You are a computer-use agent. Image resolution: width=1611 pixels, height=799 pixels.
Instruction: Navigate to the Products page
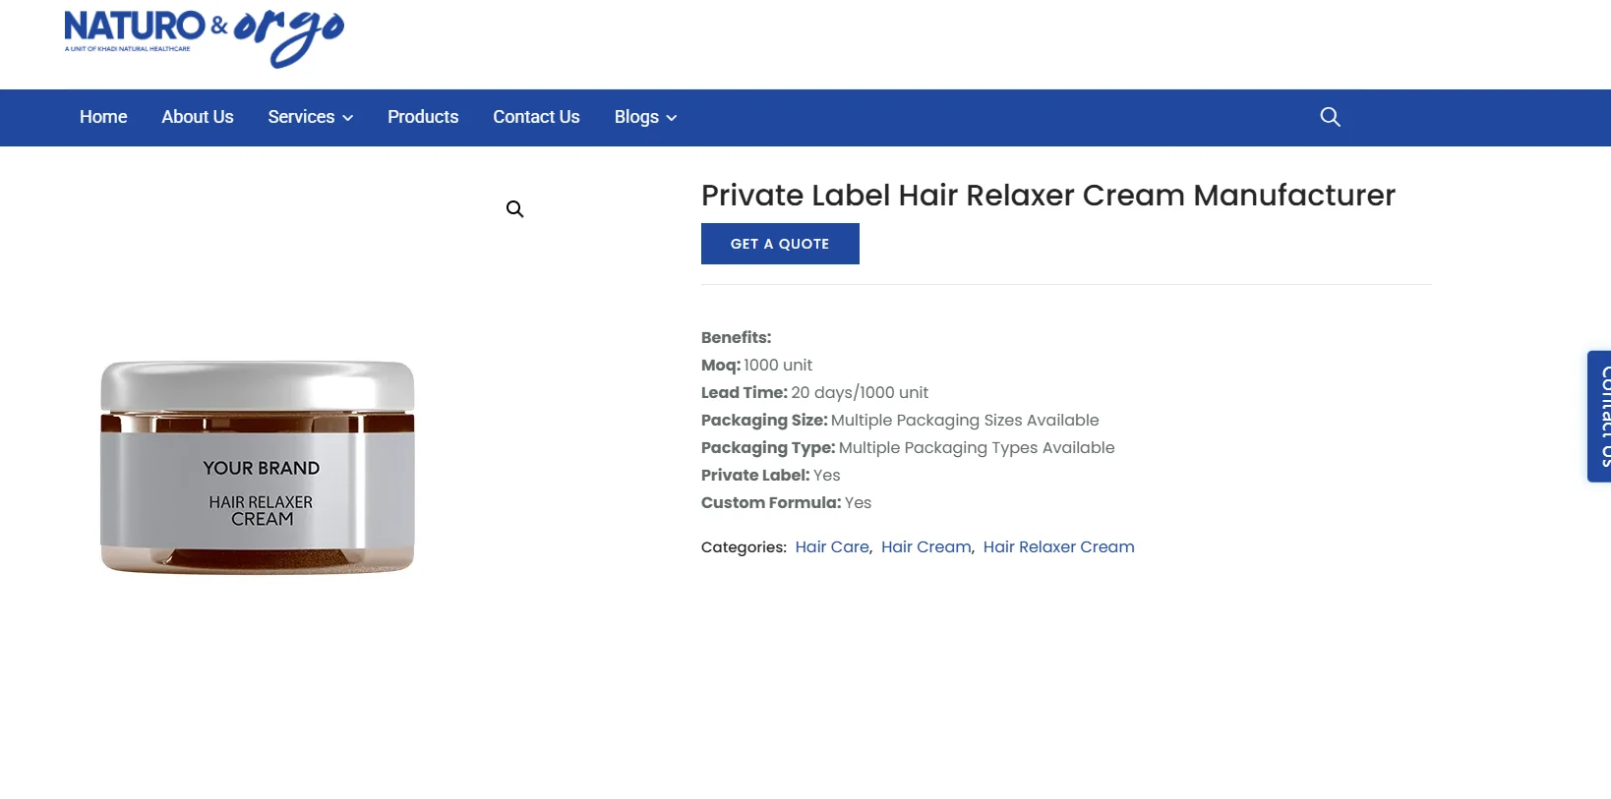coord(422,117)
